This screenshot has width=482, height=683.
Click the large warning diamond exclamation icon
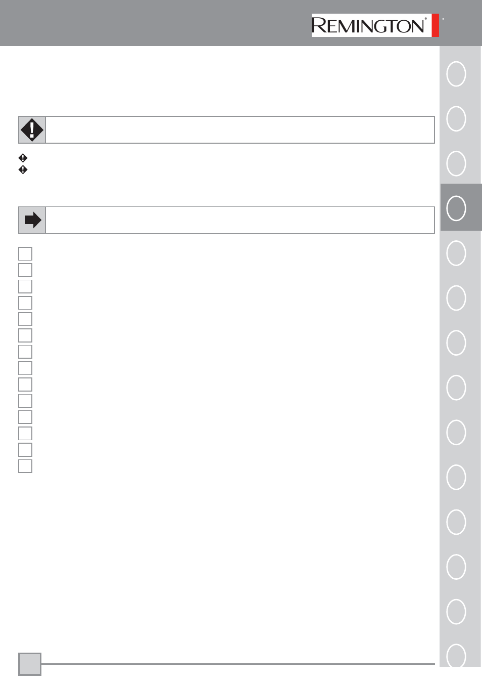32,130
